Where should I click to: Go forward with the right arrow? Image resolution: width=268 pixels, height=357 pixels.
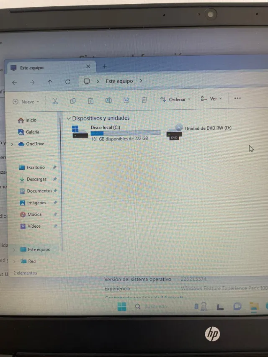point(32,82)
